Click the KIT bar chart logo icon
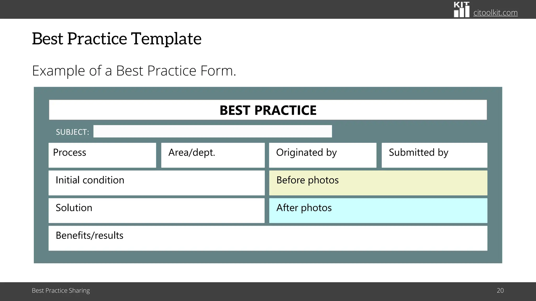536x301 pixels. (x=461, y=9)
